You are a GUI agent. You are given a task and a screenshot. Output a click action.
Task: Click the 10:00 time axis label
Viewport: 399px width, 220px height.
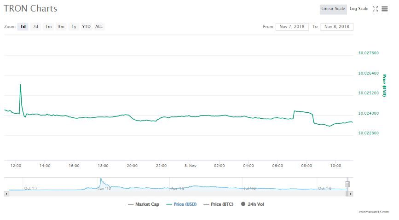(335, 166)
